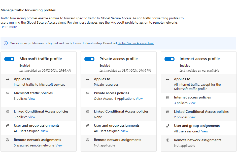This screenshot has height=152, width=237.
Task: Click 'Enabled' status under Microsoft traffic profile
Action: tap(25, 66)
